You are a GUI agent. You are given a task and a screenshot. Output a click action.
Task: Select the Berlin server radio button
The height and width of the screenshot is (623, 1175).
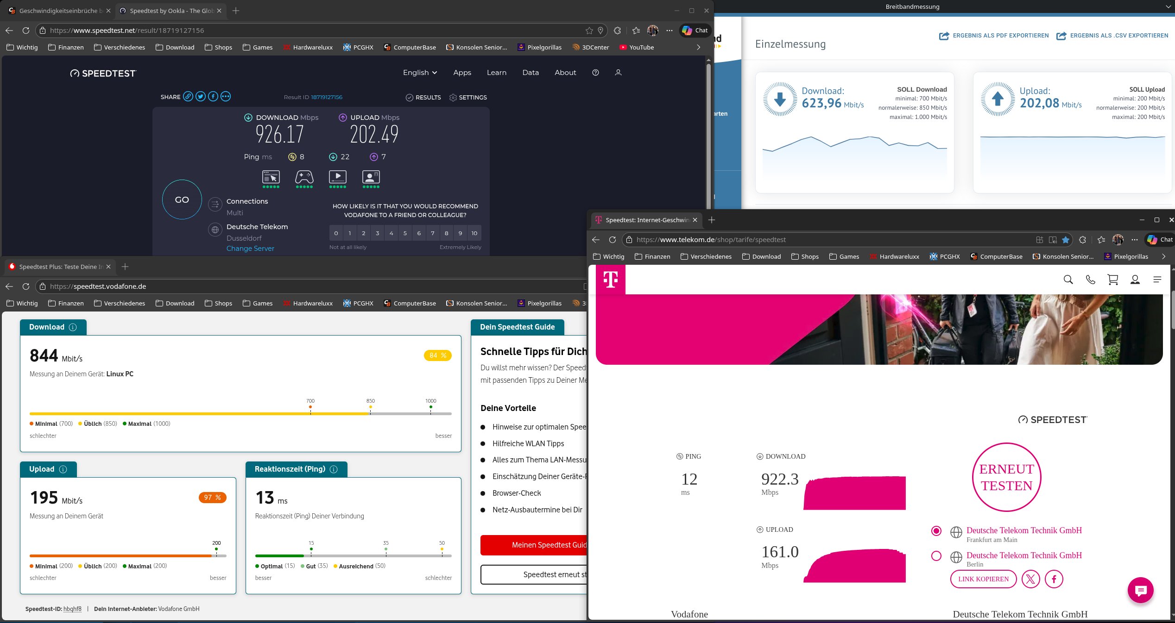coord(936,556)
